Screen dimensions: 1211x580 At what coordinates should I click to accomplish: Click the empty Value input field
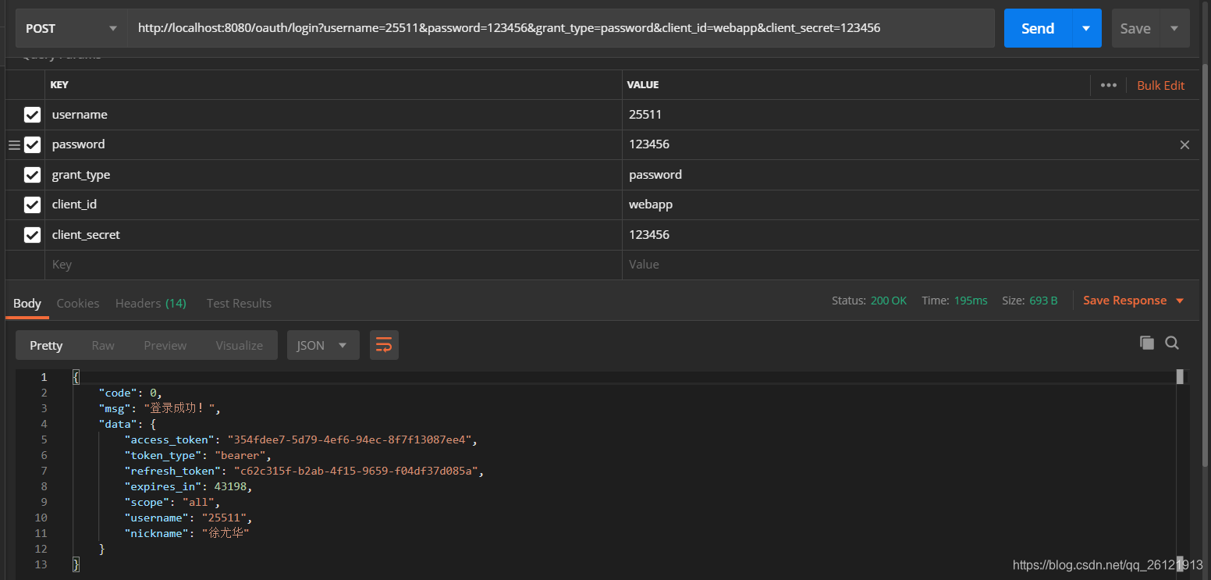(x=911, y=265)
